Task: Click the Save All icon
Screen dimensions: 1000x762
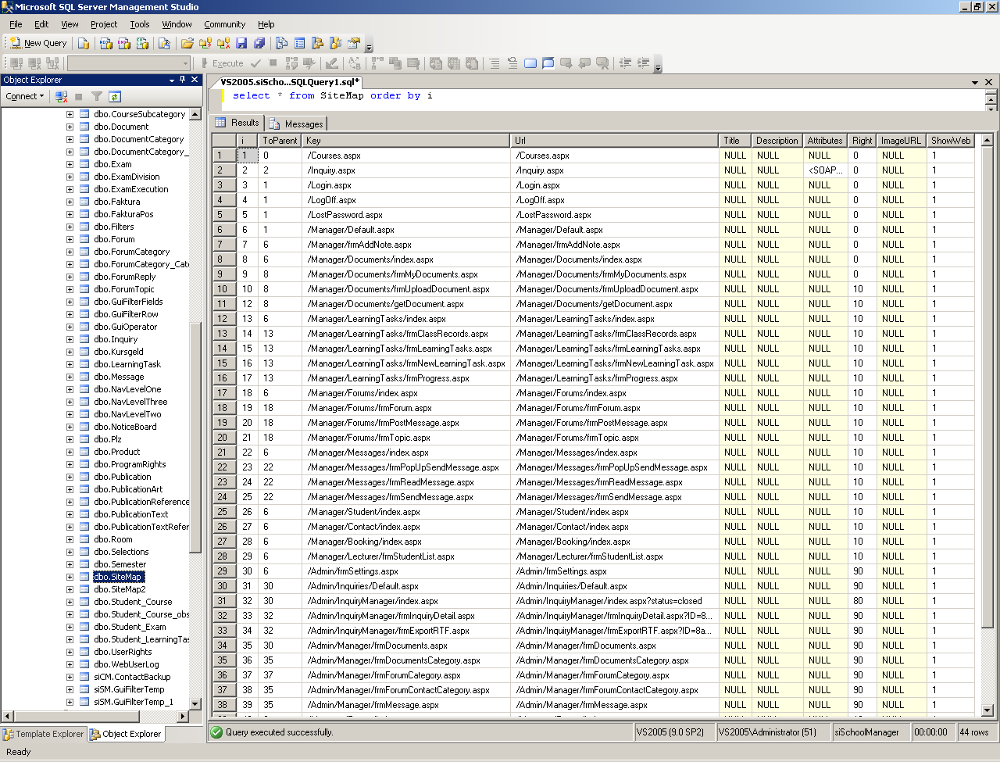Action: pos(259,43)
